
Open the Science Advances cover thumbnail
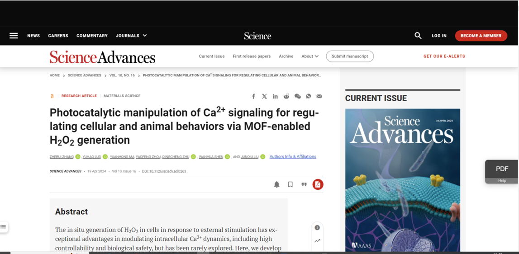click(403, 180)
